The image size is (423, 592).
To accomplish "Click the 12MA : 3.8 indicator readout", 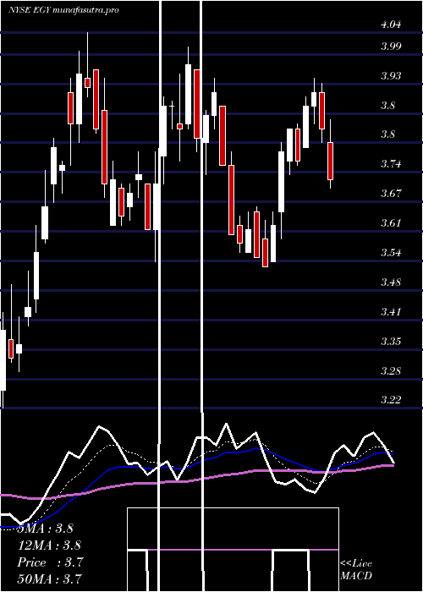I will (x=49, y=545).
